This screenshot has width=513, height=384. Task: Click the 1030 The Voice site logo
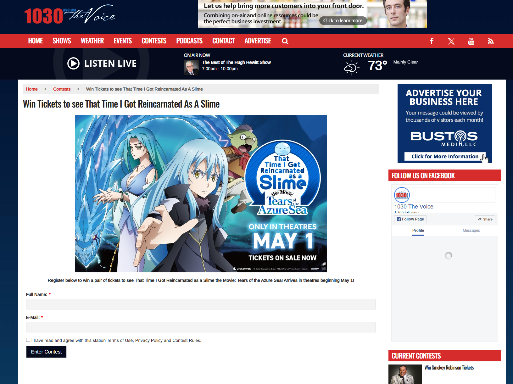point(70,14)
